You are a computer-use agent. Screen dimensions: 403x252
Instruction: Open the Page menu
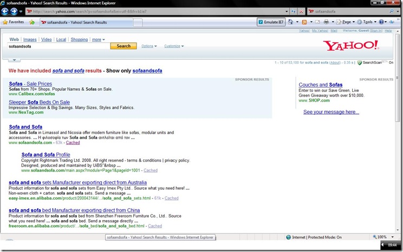point(346,22)
